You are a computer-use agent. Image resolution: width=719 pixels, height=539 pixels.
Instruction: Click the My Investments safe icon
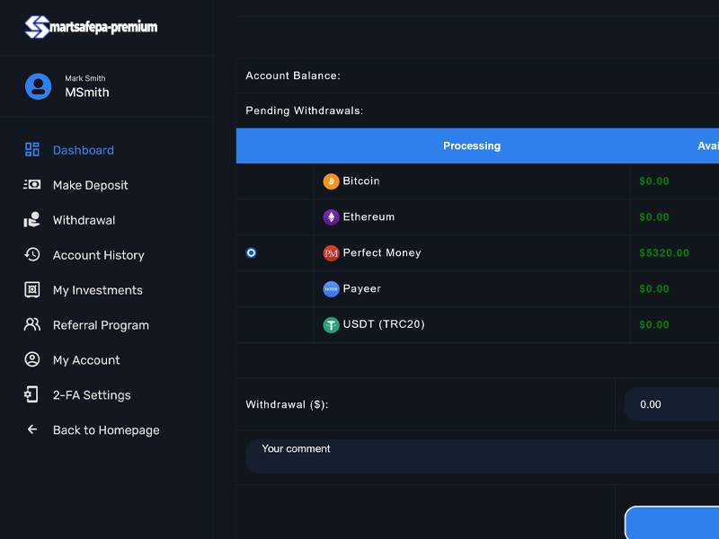32,290
